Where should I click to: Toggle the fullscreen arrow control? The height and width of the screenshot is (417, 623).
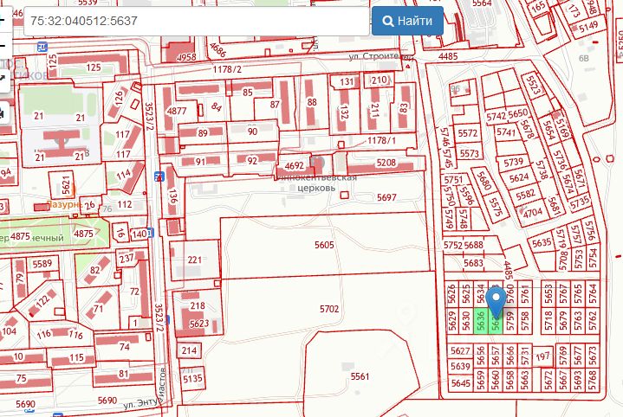[3, 78]
